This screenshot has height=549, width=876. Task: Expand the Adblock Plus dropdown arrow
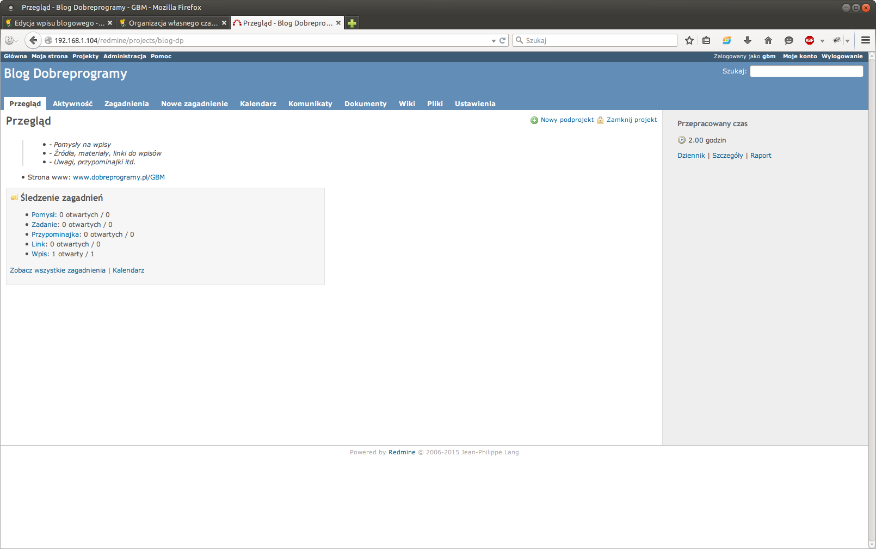point(822,41)
